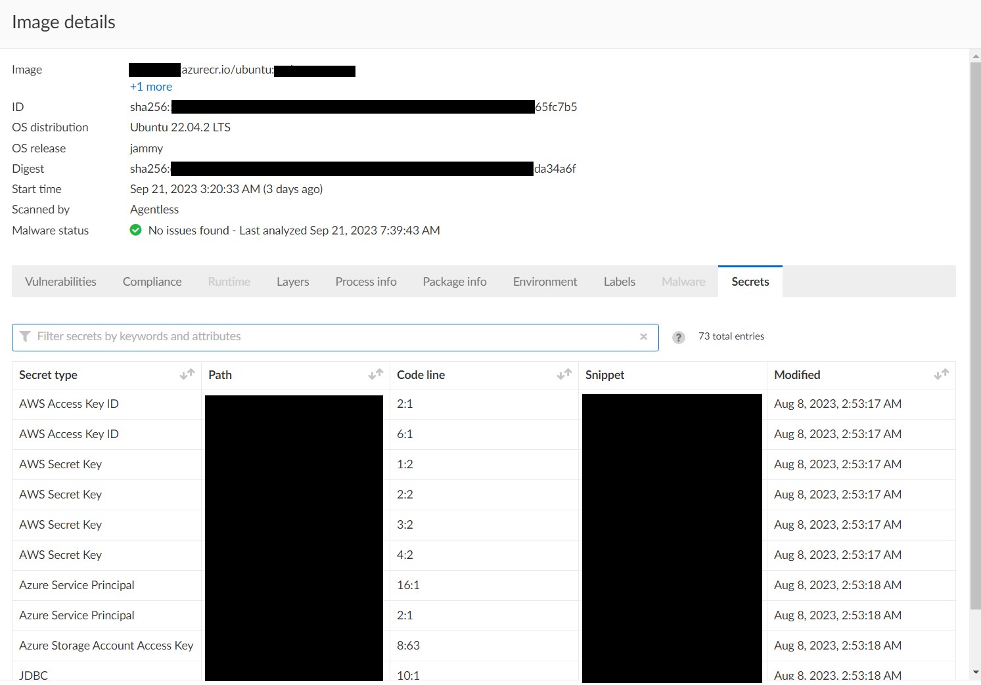Click the green malware status checkmark
Image resolution: width=981 pixels, height=685 pixels.
pos(136,230)
